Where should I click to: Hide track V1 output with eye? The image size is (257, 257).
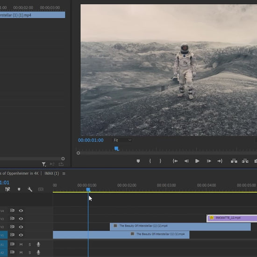(x=21, y=235)
